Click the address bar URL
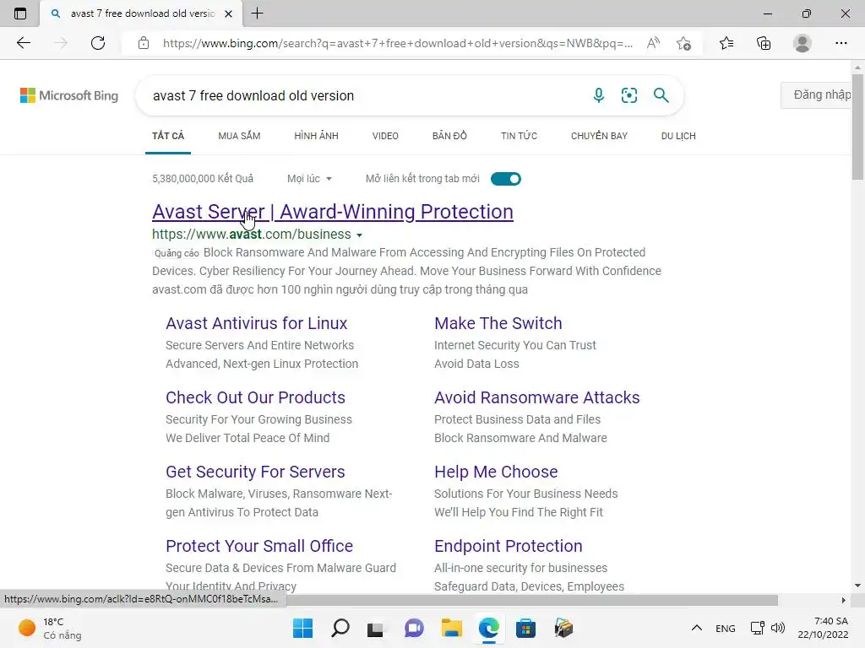Image resolution: width=865 pixels, height=648 pixels. coord(397,43)
